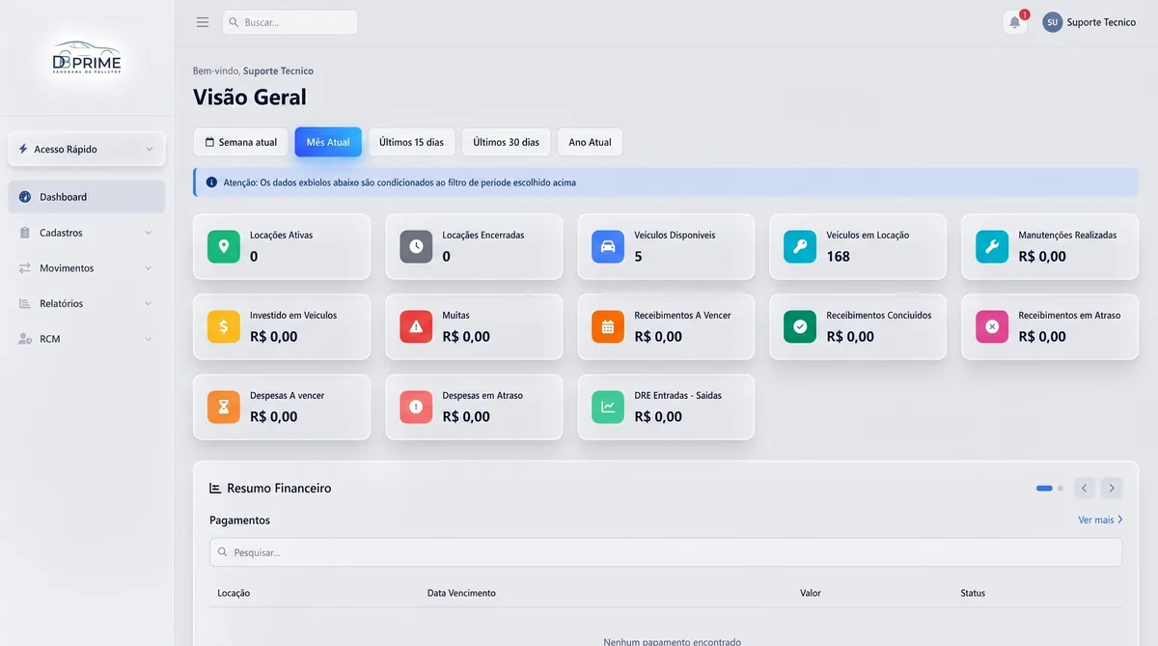
Task: Select the Últimos 15 dias filter
Action: click(x=411, y=142)
